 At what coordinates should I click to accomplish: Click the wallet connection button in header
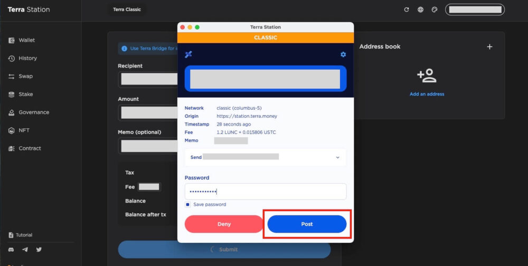tap(475, 9)
